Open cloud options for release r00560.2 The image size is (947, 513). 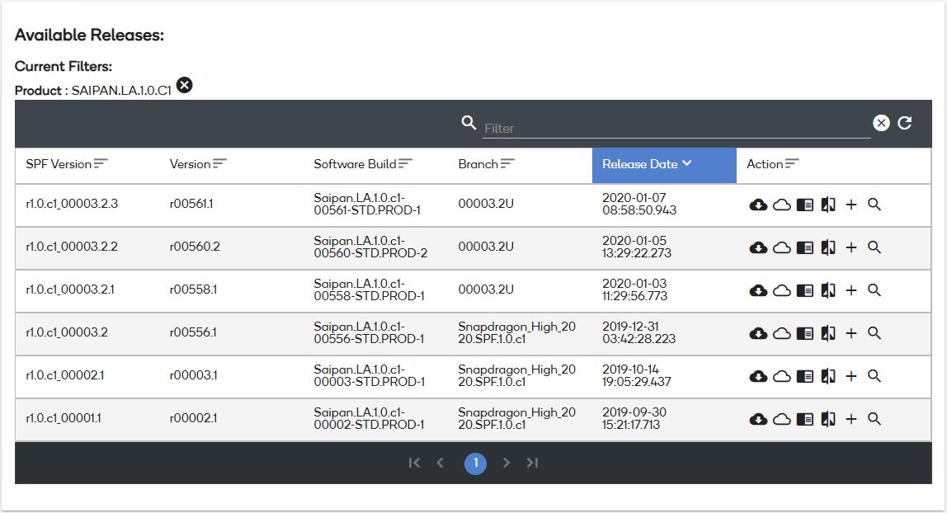(x=781, y=247)
